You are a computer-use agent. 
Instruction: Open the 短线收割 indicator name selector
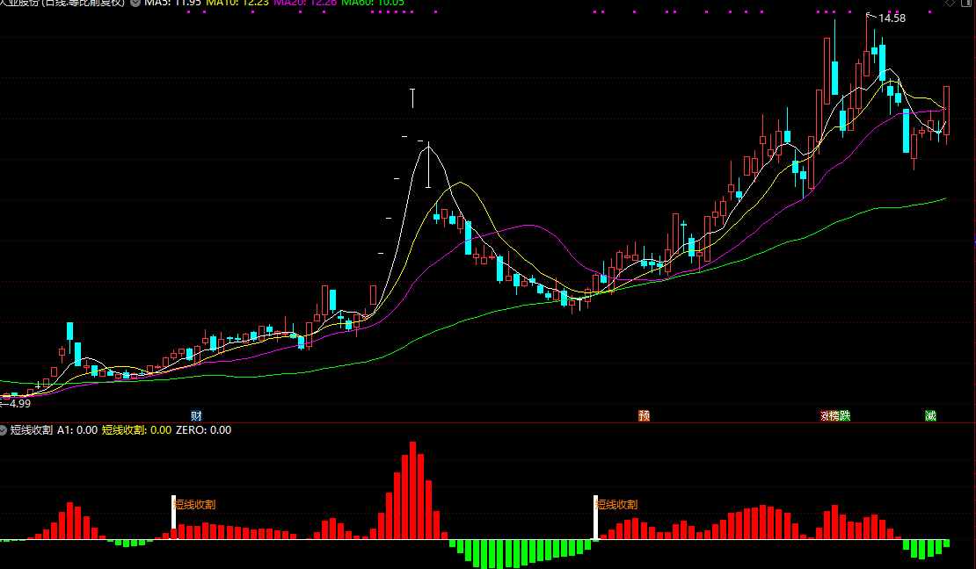click(x=31, y=429)
